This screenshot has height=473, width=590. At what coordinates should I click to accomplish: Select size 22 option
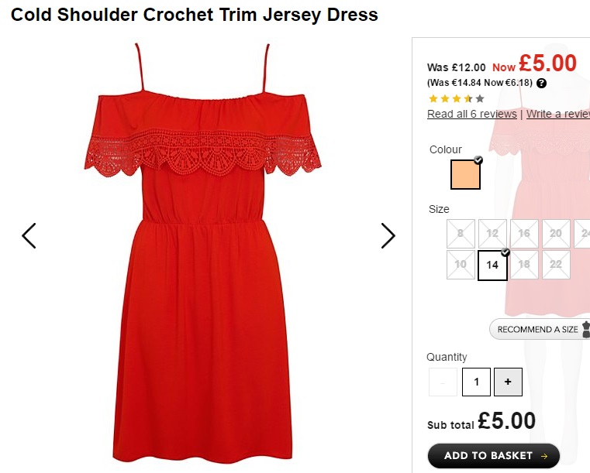coord(556,265)
